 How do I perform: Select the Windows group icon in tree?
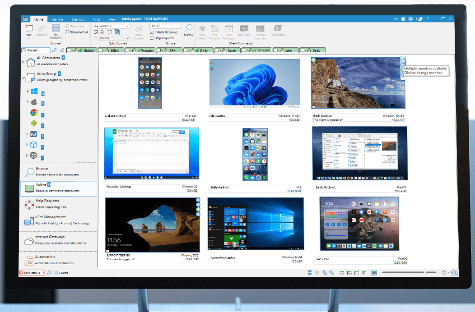[x=34, y=92]
